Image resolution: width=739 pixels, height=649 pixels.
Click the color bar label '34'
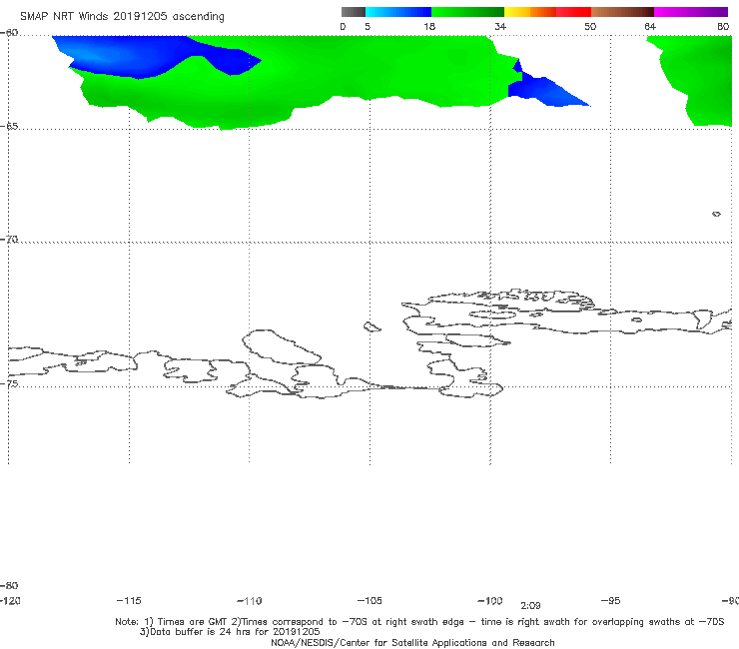pyautogui.click(x=500, y=27)
